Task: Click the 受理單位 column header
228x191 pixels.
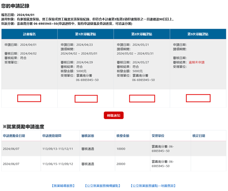Action: pyautogui.click(x=158, y=136)
